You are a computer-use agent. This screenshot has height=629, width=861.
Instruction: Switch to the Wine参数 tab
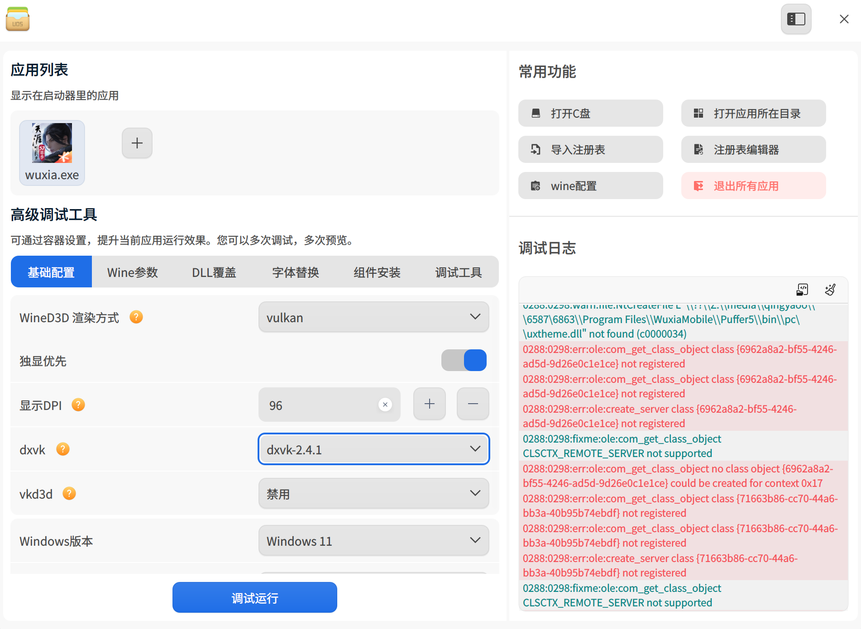tap(133, 272)
